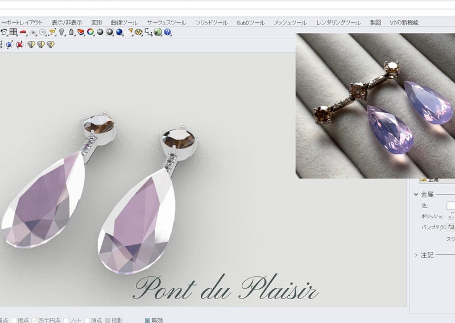Open the blue question mark help icon
455x323 pixels.
click(167, 32)
